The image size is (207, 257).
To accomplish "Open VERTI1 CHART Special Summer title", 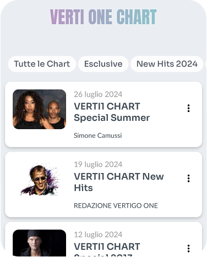I will [112, 112].
